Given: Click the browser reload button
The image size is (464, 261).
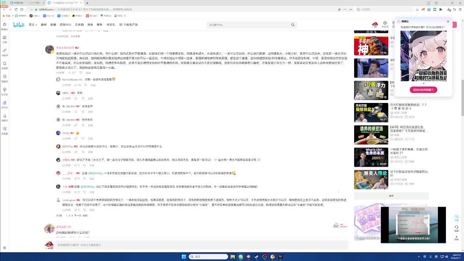Looking at the screenshot, I should coord(16,9).
